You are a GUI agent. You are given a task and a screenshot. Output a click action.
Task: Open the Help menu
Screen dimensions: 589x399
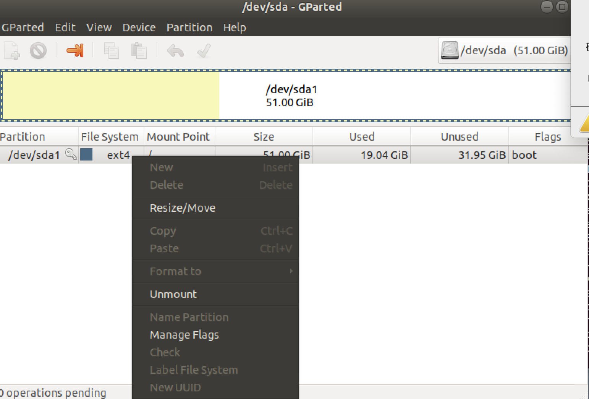[235, 28]
